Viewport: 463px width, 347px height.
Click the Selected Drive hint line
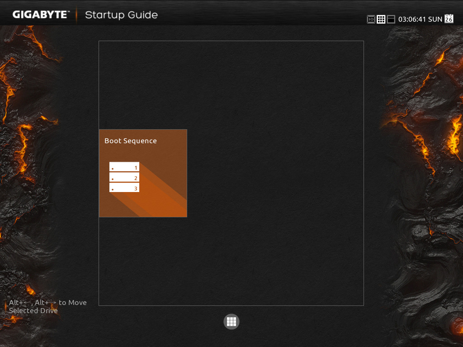tap(33, 311)
